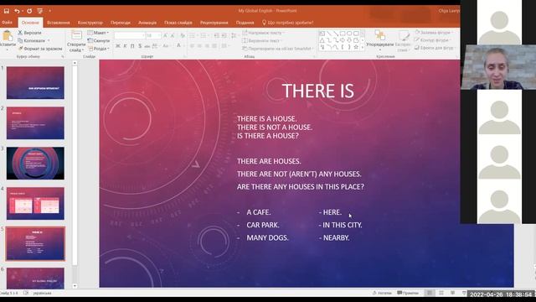Open Напрямок тексту dropdown
The width and height of the screenshot is (536, 302).
pos(264,33)
